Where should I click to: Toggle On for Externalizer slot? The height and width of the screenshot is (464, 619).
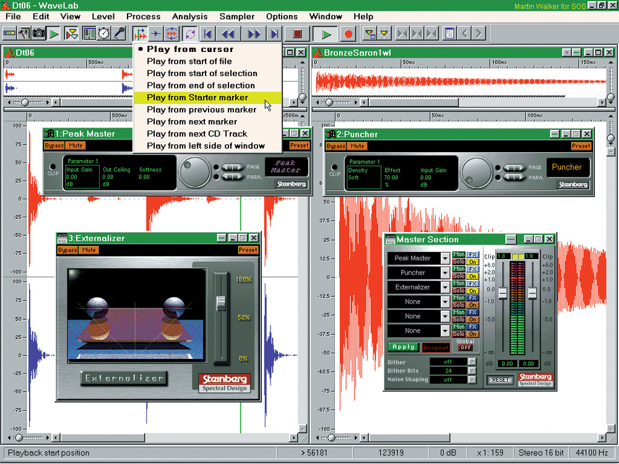(x=472, y=291)
